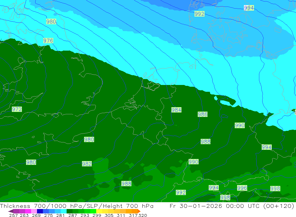Select the 986 pressure label
Image resolution: width=296 pixels, height=217 pixels.
[202, 114]
